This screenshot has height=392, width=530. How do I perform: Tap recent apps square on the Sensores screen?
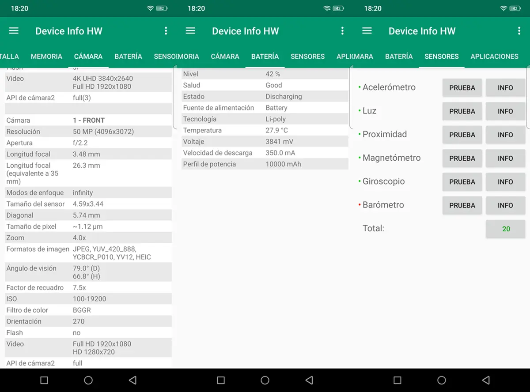click(397, 380)
